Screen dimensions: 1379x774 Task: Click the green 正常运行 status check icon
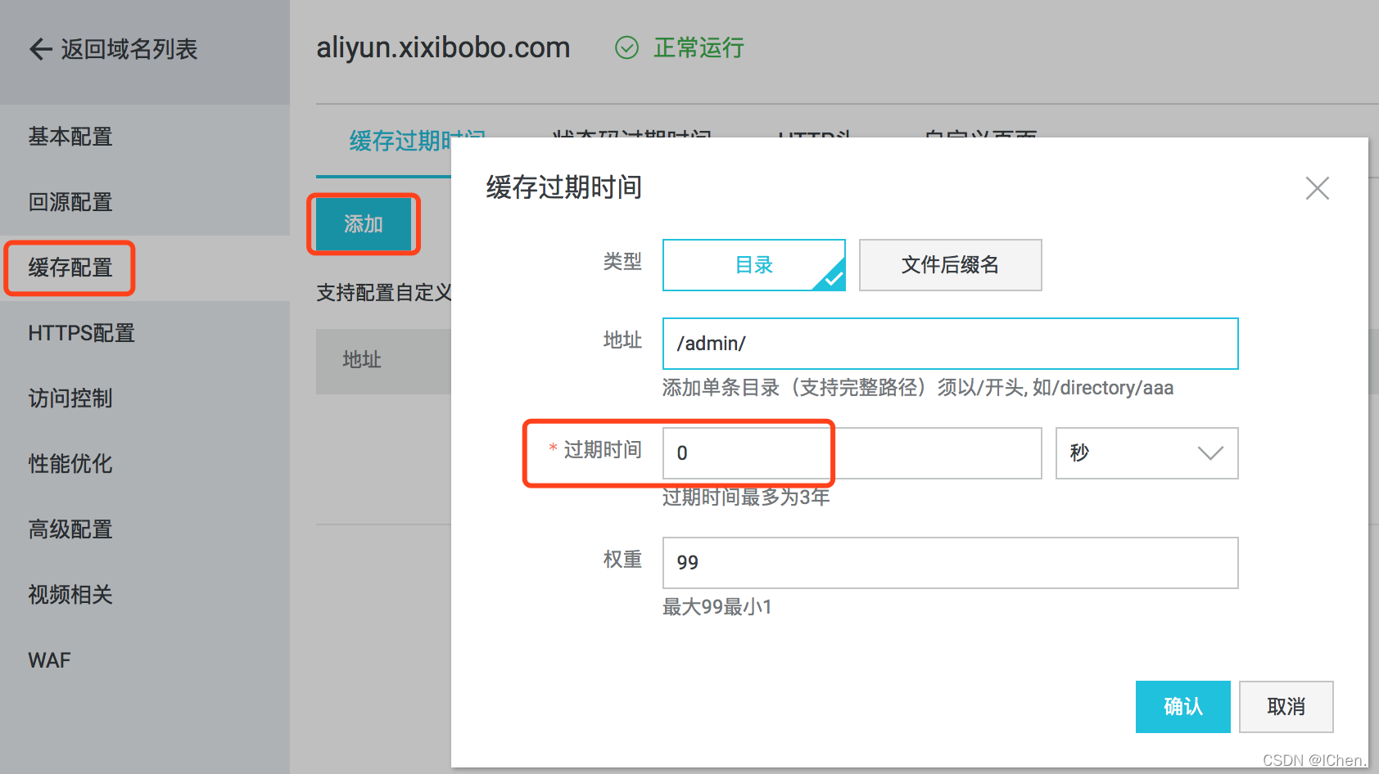[x=626, y=48]
